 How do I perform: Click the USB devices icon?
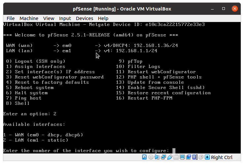[x=169, y=157]
